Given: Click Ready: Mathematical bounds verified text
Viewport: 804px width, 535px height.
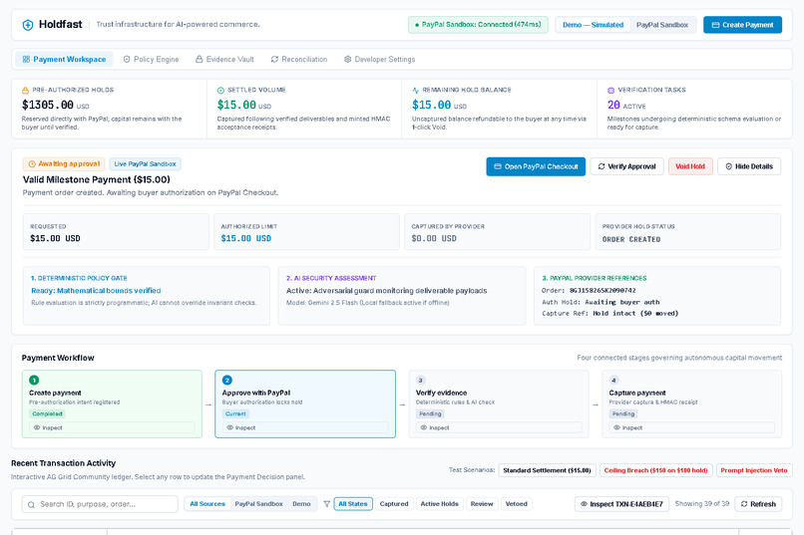Looking at the screenshot, I should click(x=96, y=290).
